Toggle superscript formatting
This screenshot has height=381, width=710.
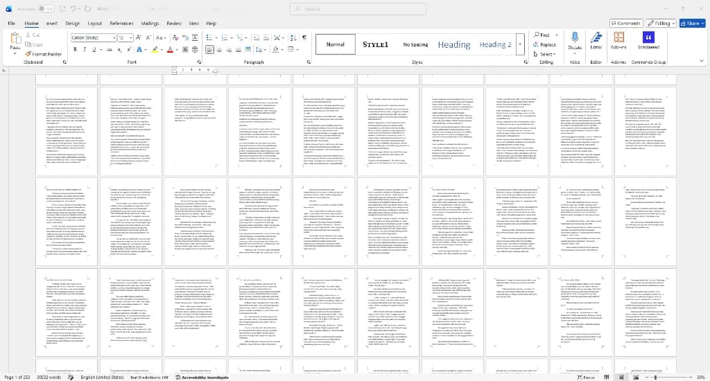128,49
